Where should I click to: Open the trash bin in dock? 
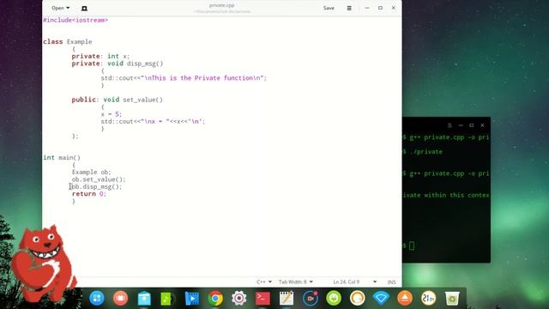click(x=452, y=299)
